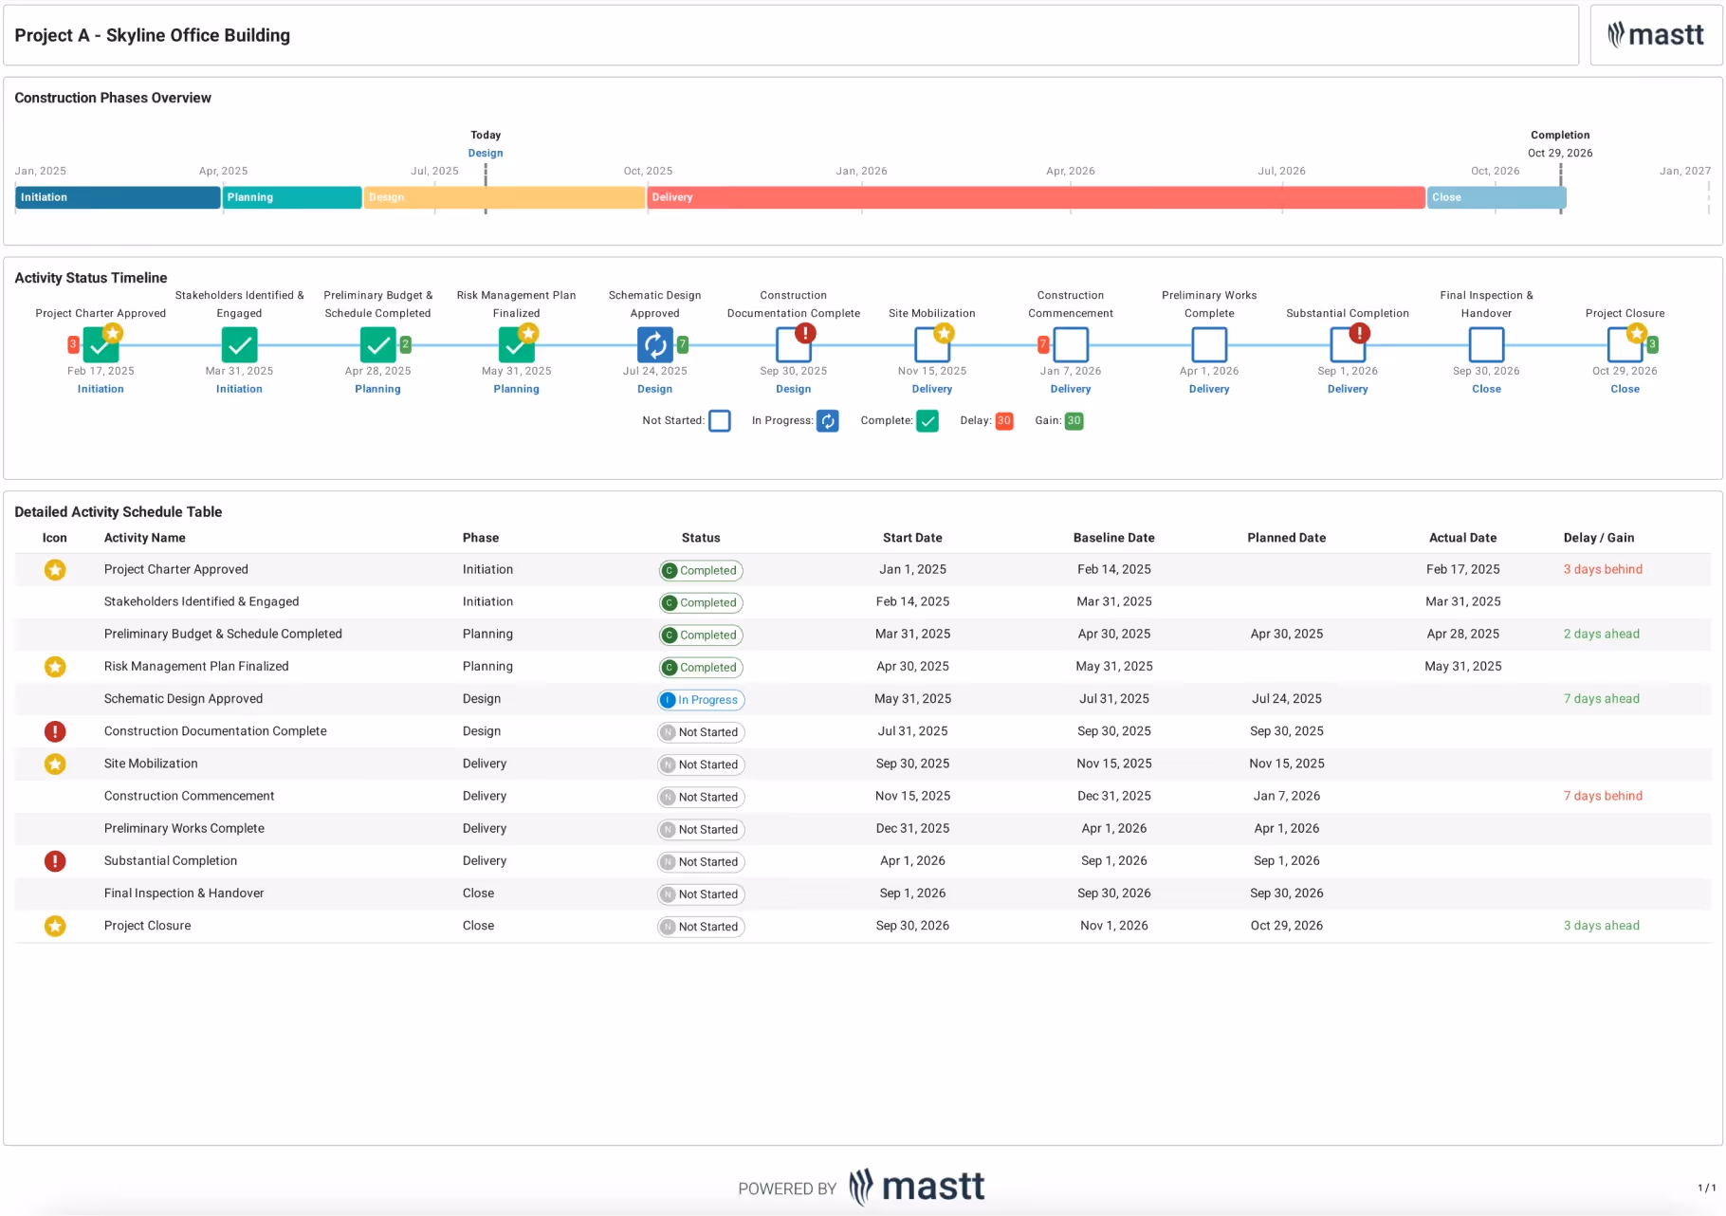Click the Today marker label on timeline
Screen dimensions: 1726x1216
tap(486, 135)
